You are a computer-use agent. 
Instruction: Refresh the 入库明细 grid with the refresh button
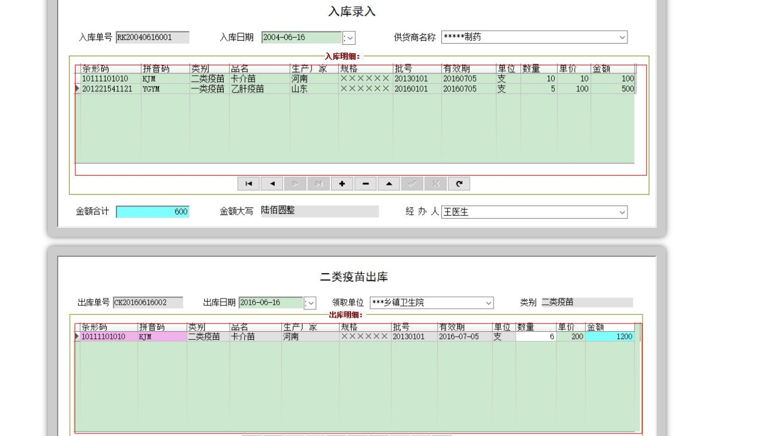pyautogui.click(x=458, y=183)
